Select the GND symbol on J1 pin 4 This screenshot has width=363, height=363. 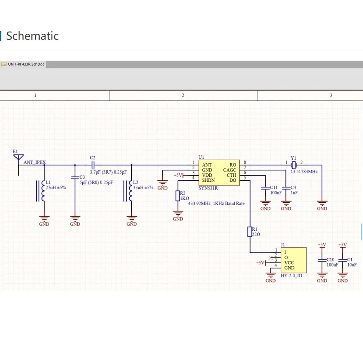[x=271, y=278]
